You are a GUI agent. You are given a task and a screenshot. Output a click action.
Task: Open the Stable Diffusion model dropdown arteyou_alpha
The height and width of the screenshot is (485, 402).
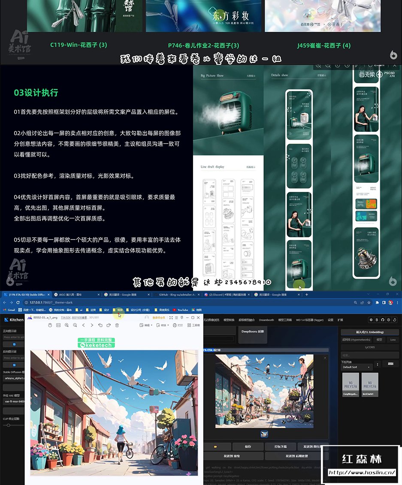[x=14, y=378]
